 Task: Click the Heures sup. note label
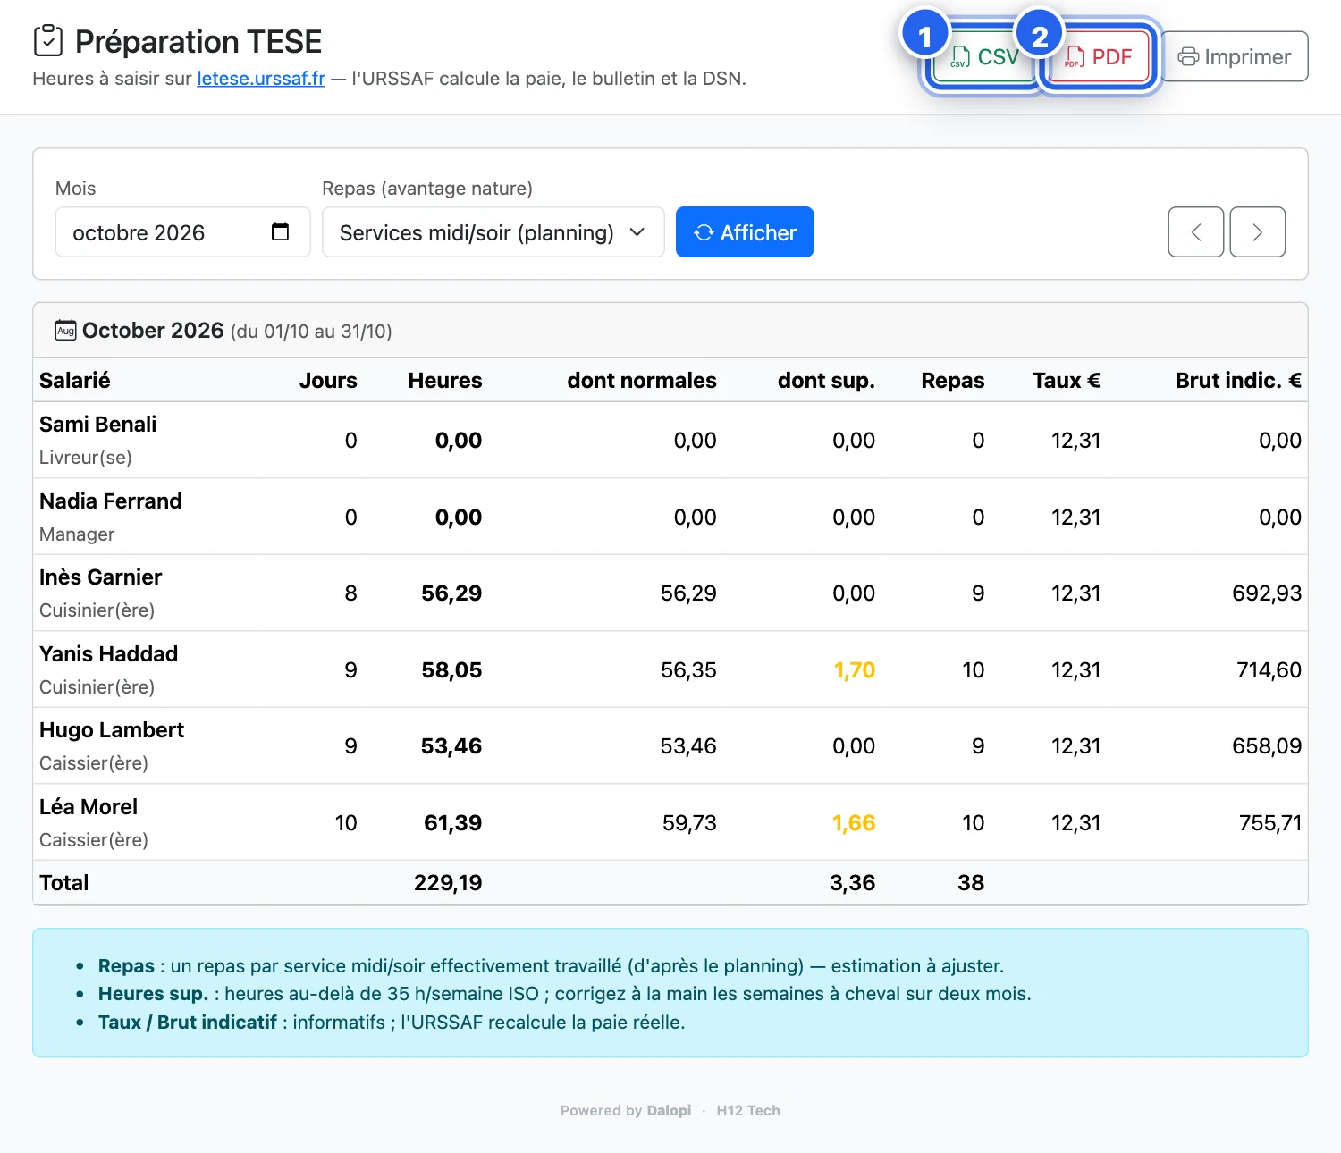[x=153, y=994]
